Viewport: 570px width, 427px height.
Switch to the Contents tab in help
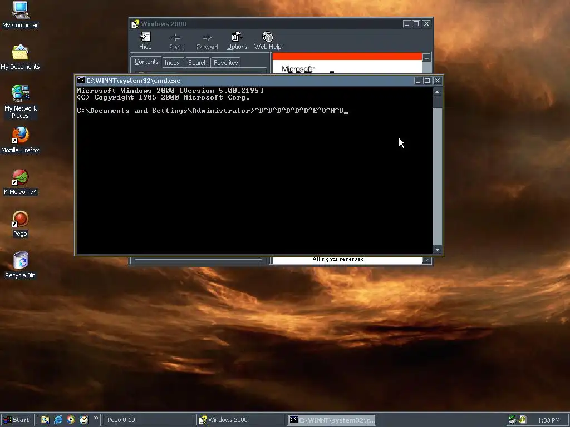[146, 62]
